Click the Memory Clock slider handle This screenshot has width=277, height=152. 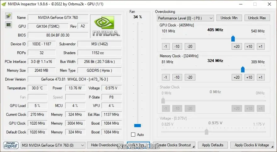(243, 69)
